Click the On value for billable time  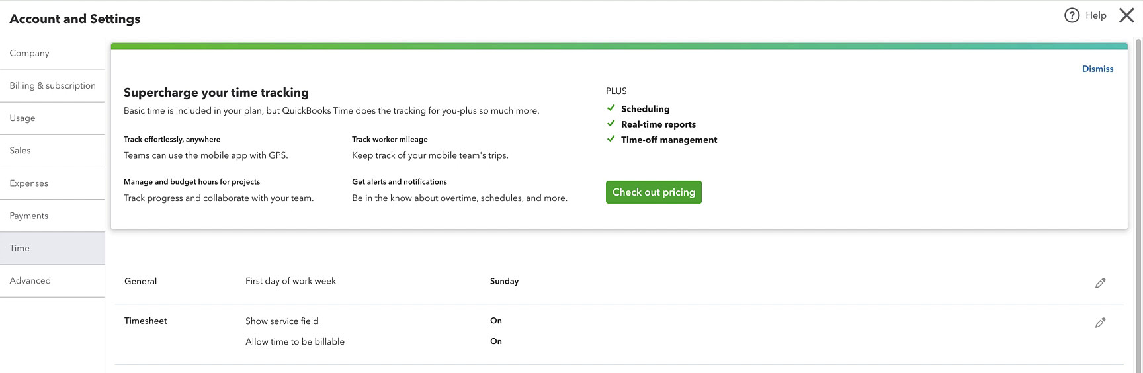tap(496, 341)
